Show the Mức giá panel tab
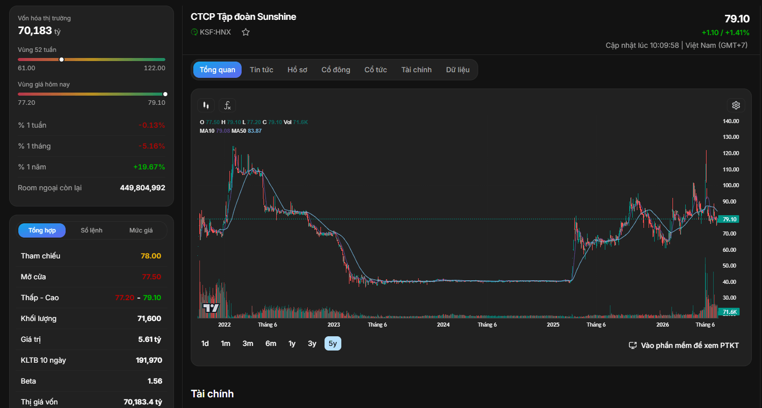The image size is (762, 408). tap(141, 230)
